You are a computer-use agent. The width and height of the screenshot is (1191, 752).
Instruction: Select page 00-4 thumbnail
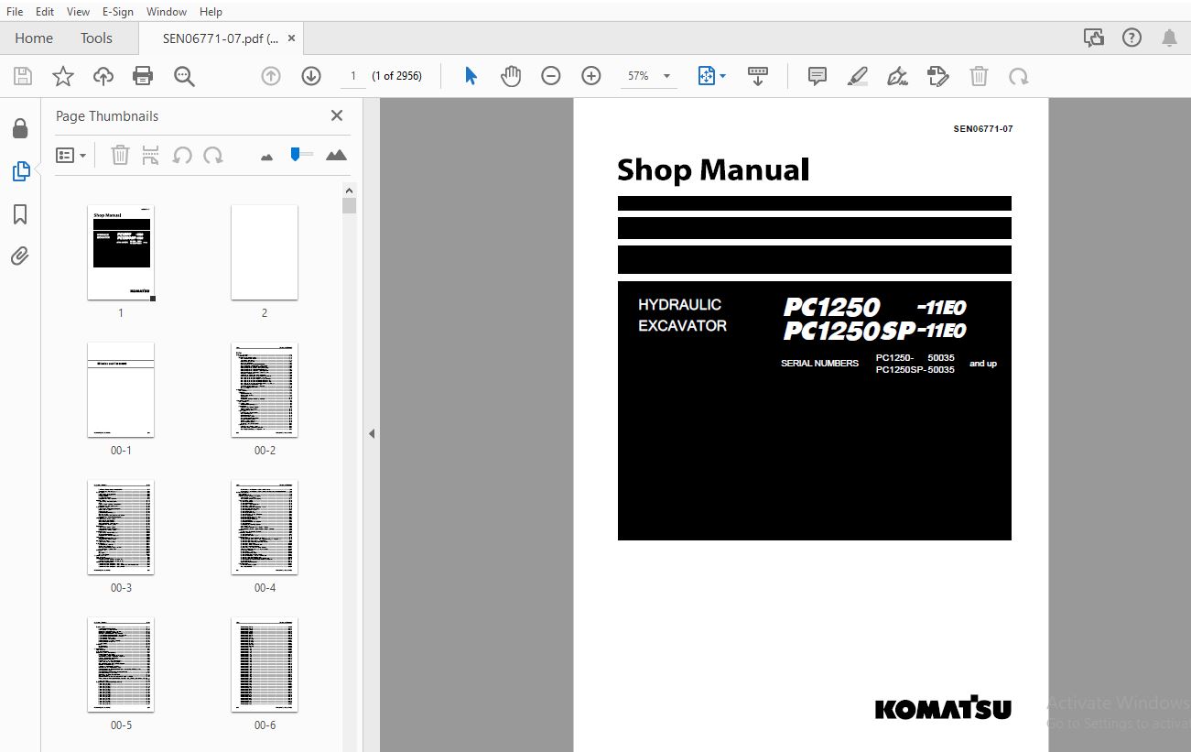(x=265, y=528)
